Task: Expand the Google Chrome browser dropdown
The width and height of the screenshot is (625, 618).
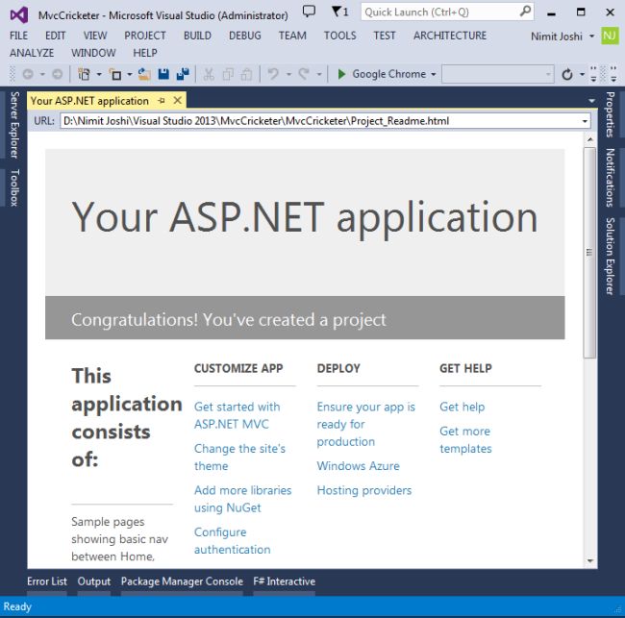Action: pos(433,74)
